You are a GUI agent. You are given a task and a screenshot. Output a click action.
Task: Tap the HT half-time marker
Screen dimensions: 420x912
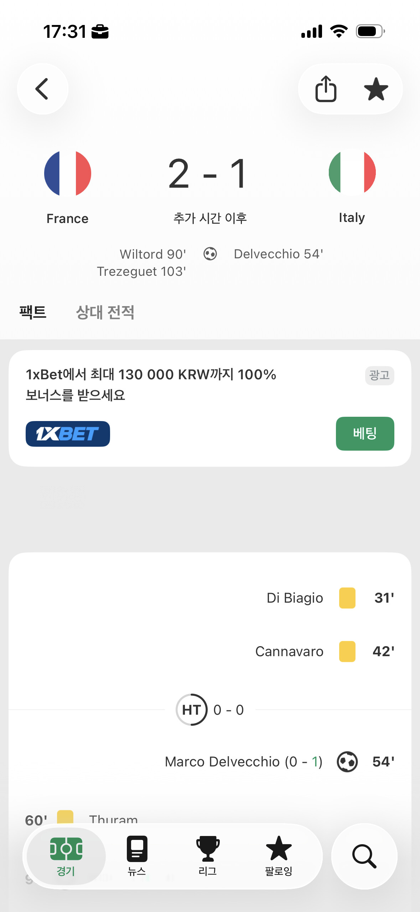tap(192, 710)
